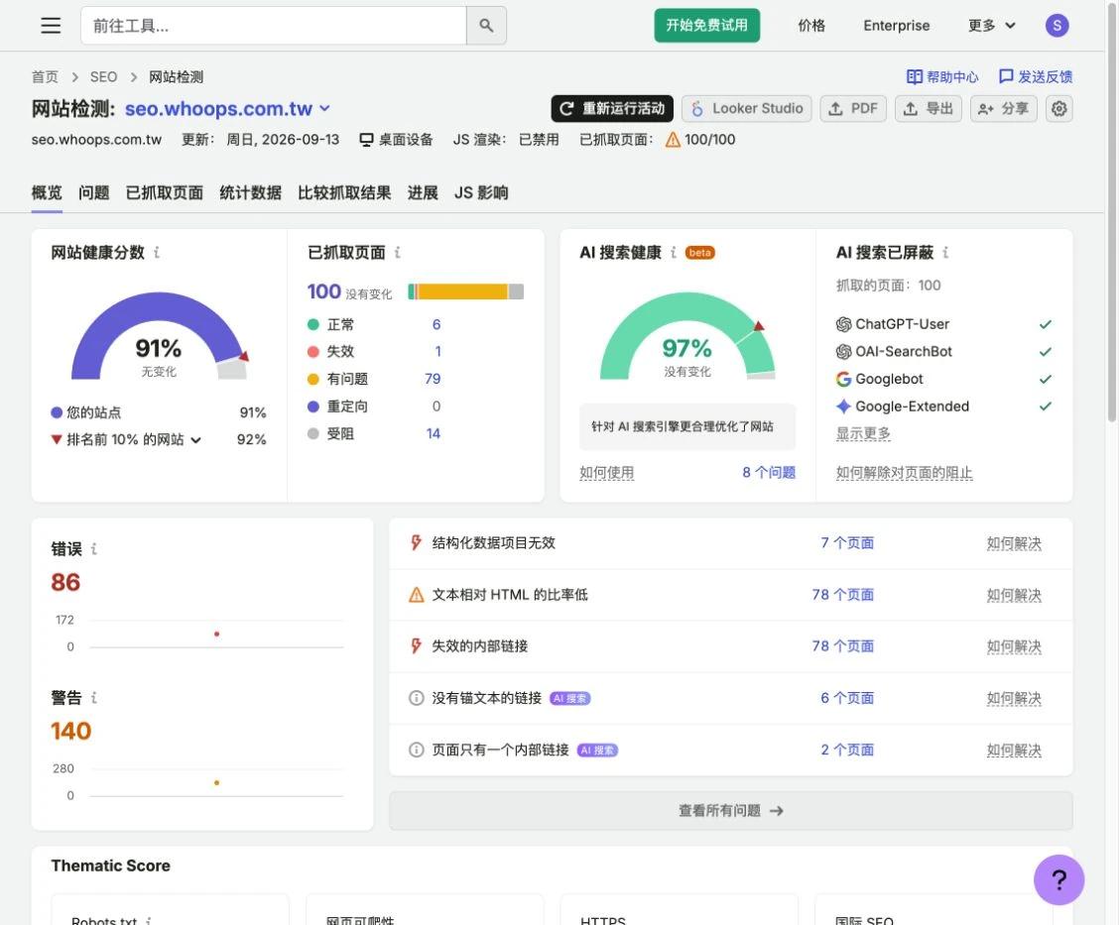This screenshot has width=1119, height=925.
Task: Focus the 前往工具 search field
Action: 274,26
